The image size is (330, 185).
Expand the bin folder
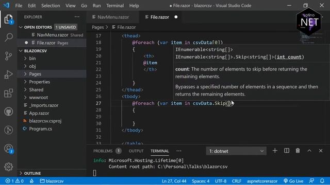(x=25, y=58)
